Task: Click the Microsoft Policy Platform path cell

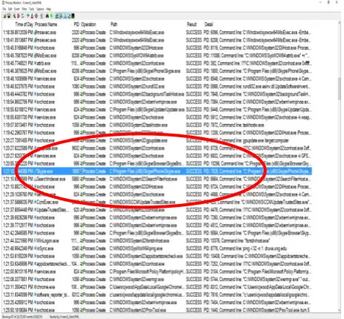Action: coord(147,272)
